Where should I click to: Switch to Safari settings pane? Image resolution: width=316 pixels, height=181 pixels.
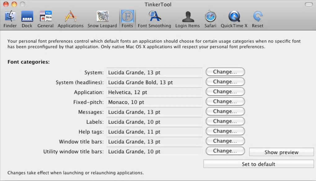coord(210,19)
